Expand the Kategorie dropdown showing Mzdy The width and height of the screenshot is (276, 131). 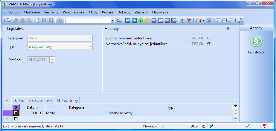[90, 38]
